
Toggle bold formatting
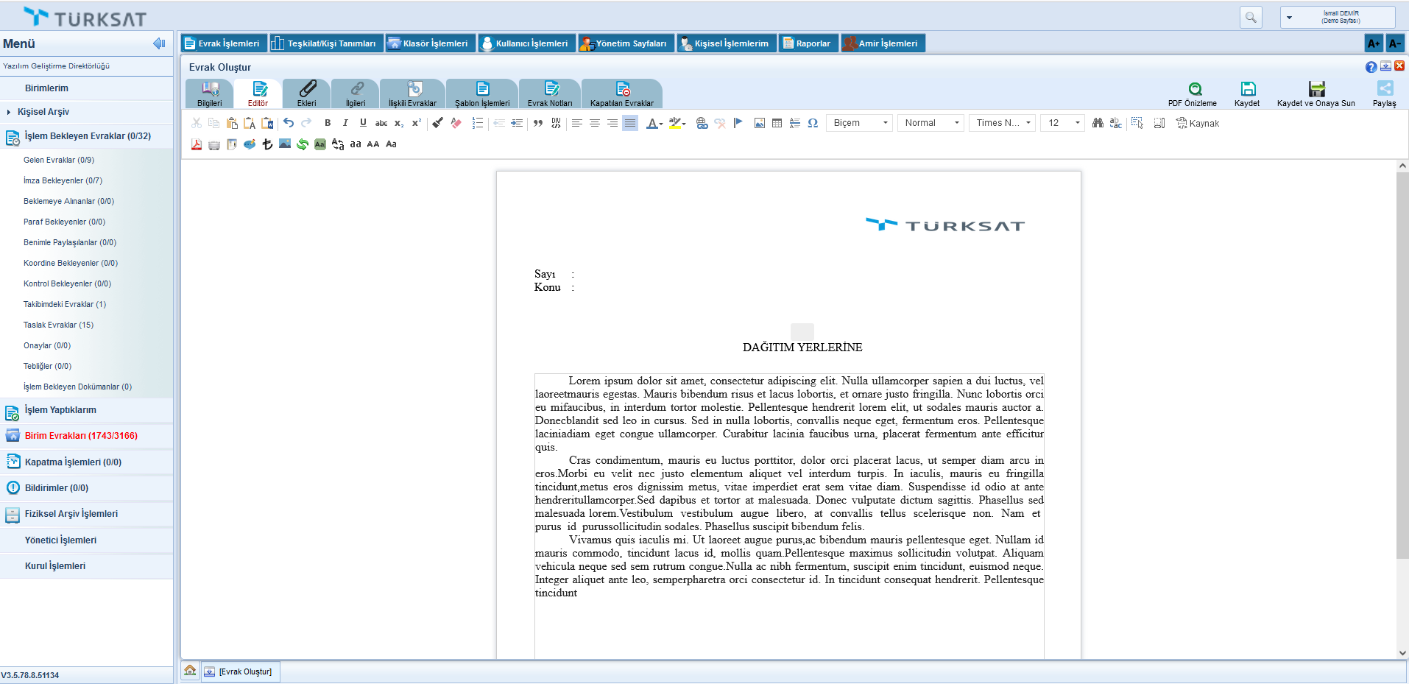tap(328, 123)
